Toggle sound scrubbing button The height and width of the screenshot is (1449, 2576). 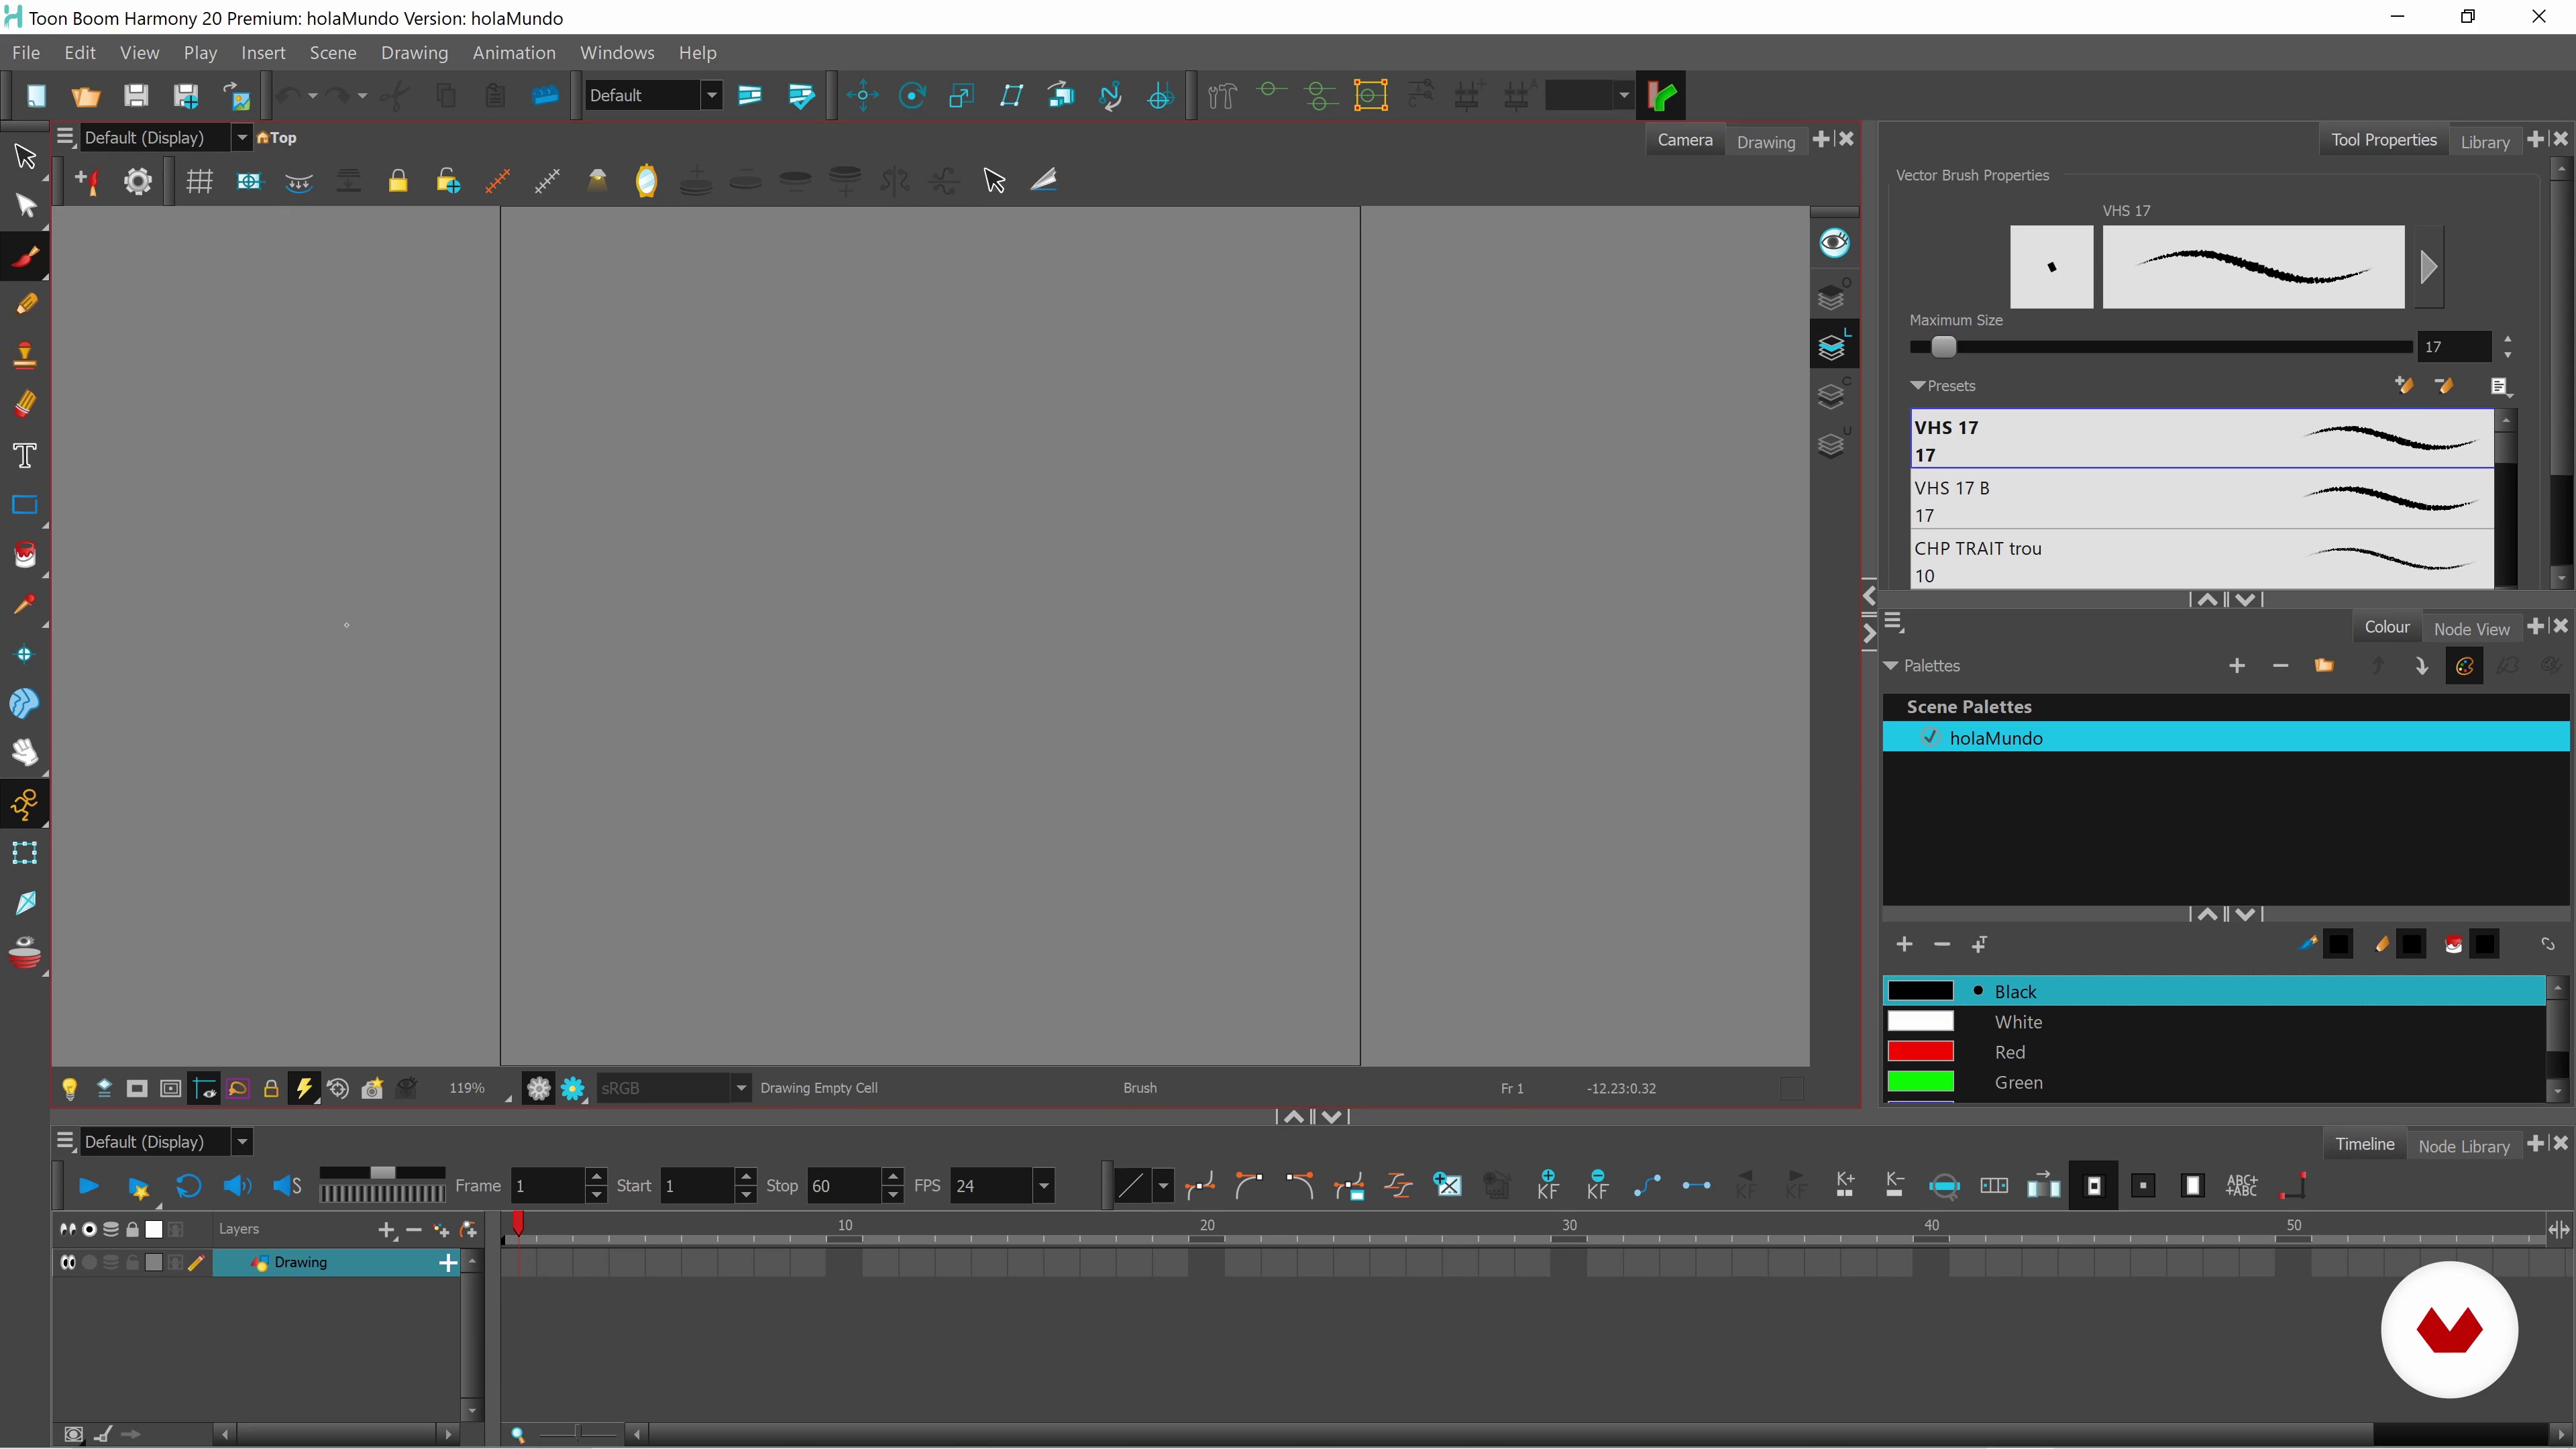287,1186
